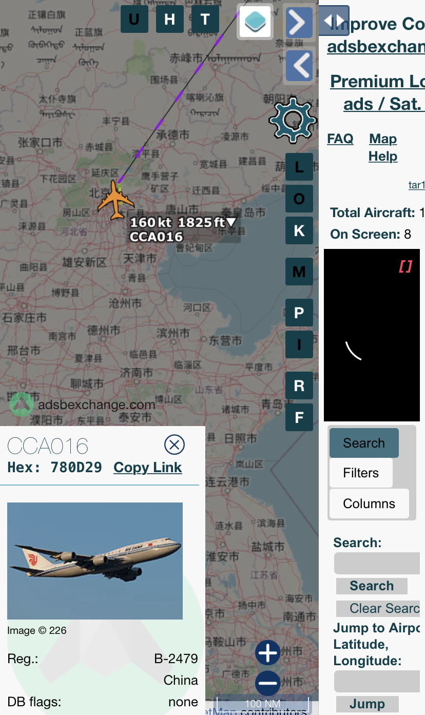
Task: Click the Jump button
Action: click(368, 704)
